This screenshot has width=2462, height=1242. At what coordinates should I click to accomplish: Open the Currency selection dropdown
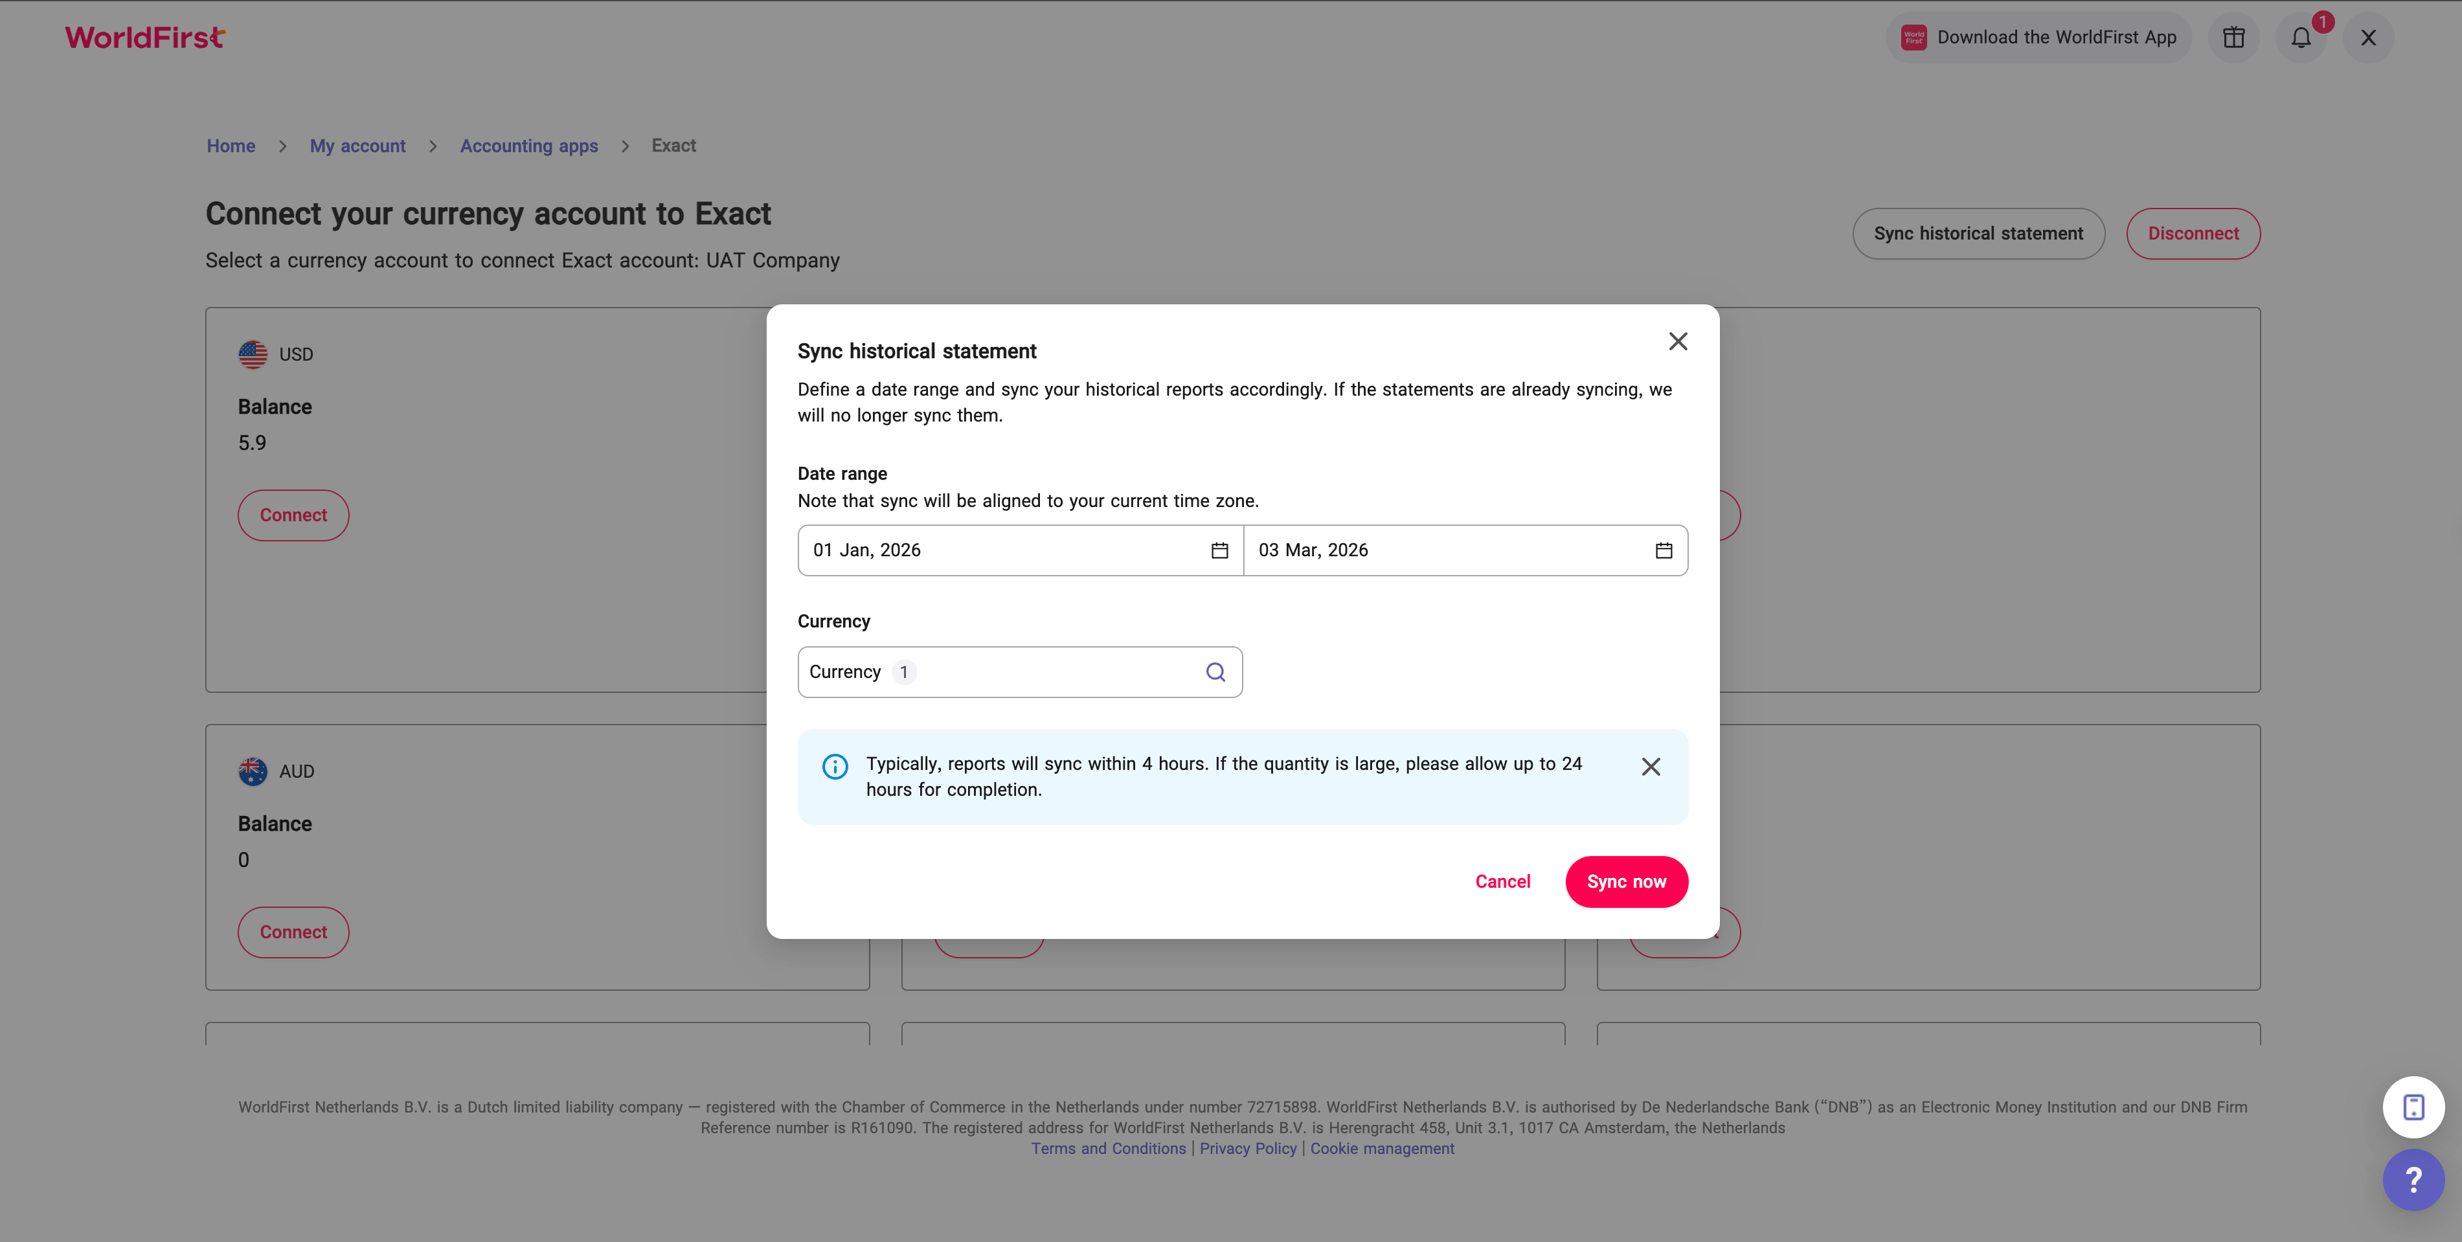point(1004,672)
